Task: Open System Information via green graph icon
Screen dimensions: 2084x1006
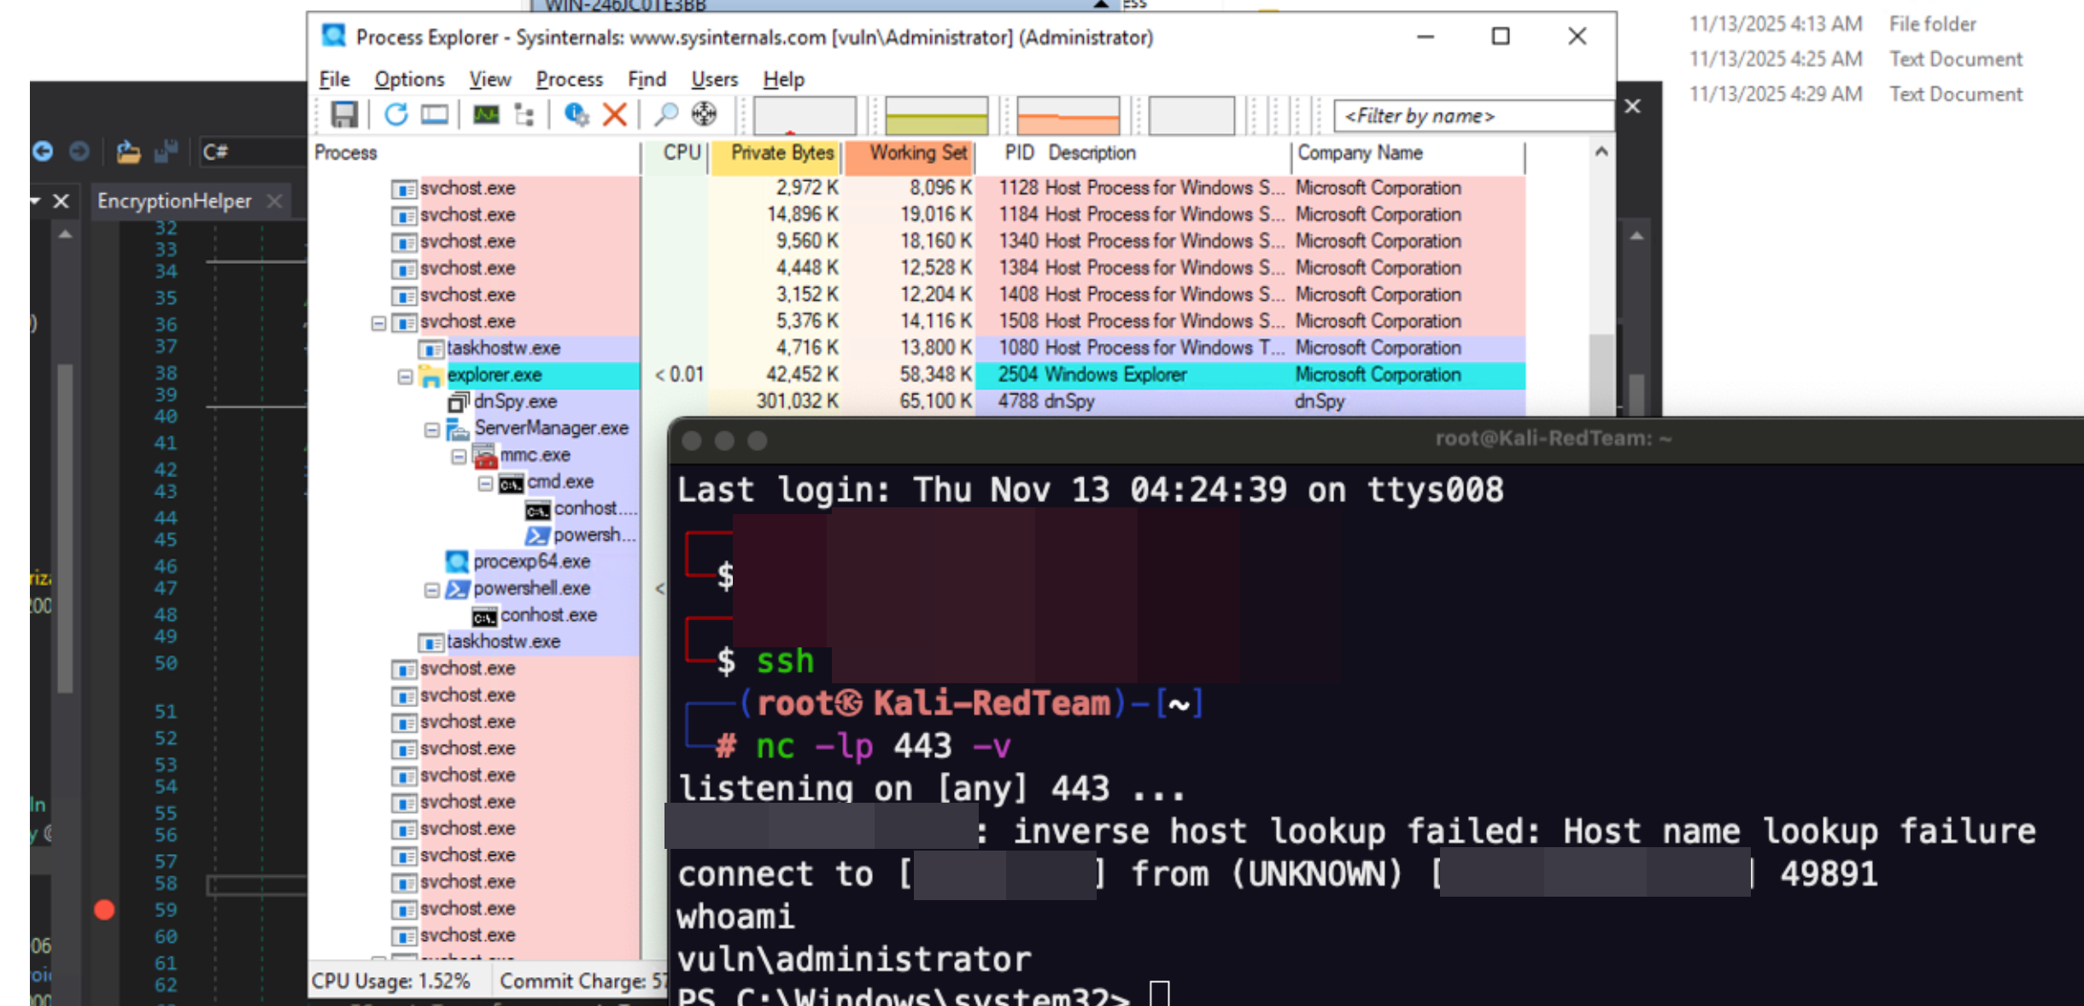Action: (x=486, y=114)
